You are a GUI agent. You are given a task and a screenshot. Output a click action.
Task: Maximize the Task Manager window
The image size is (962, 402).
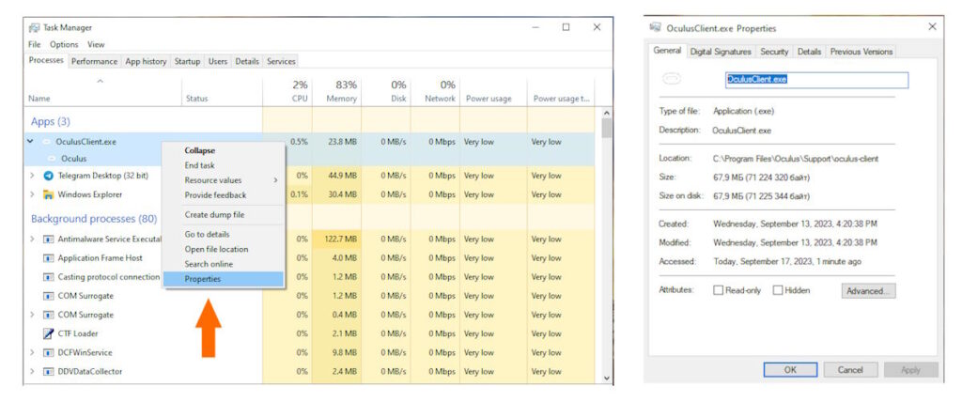(x=566, y=27)
